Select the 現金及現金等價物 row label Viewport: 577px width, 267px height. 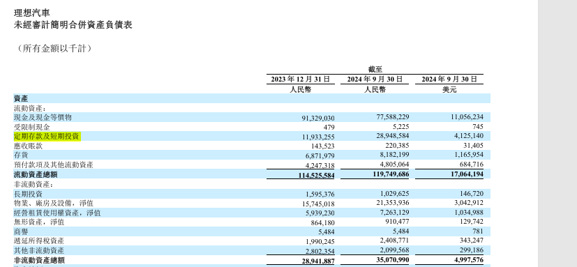[43, 117]
